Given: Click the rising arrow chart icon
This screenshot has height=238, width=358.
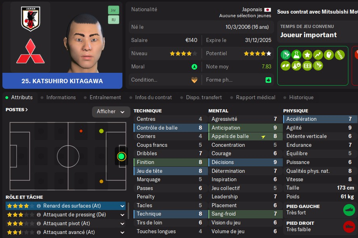Looking at the screenshot, I should tap(318, 54).
